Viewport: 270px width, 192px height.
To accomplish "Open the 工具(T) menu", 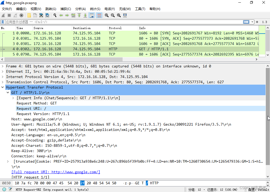I will point(140,9).
